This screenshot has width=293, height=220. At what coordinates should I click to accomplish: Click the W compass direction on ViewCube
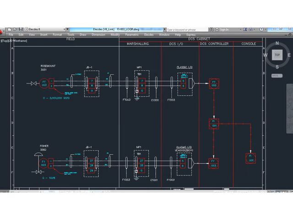tap(266, 55)
